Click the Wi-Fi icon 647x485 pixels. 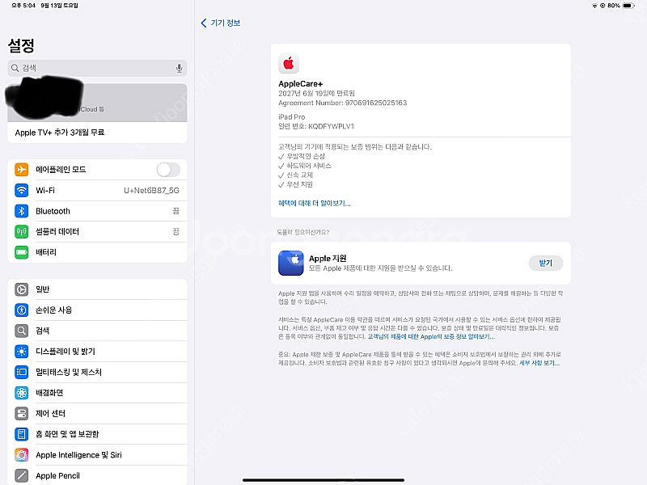point(22,190)
